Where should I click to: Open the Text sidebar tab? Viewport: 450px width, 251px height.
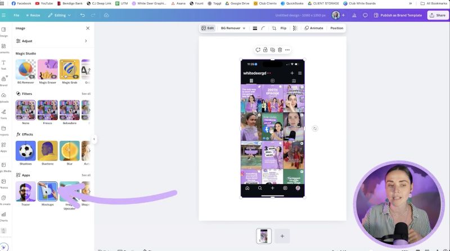(4, 65)
